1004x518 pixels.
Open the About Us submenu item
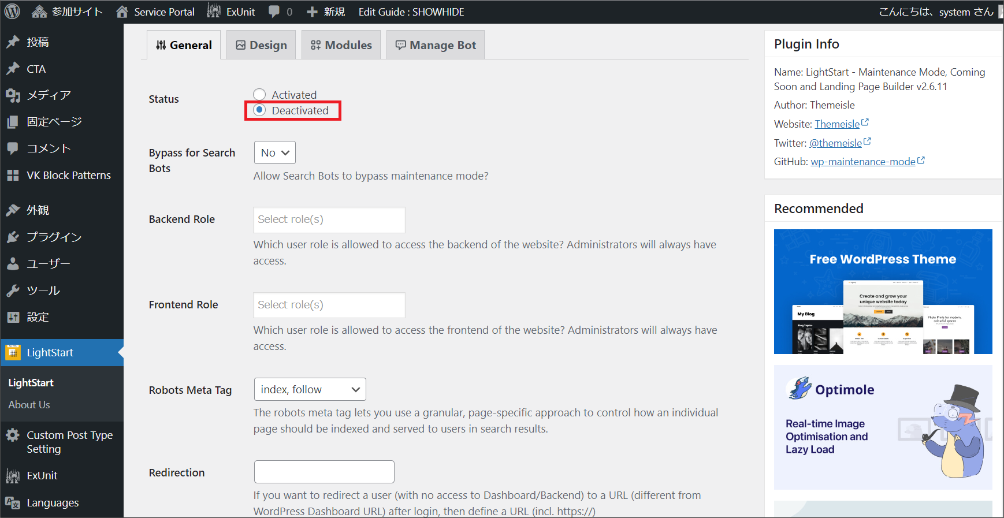[29, 405]
